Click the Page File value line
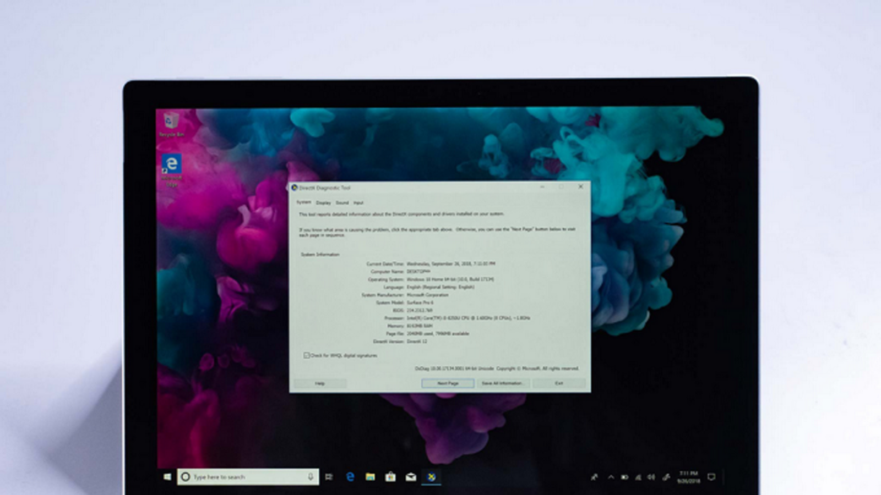The width and height of the screenshot is (881, 495). pos(438,334)
